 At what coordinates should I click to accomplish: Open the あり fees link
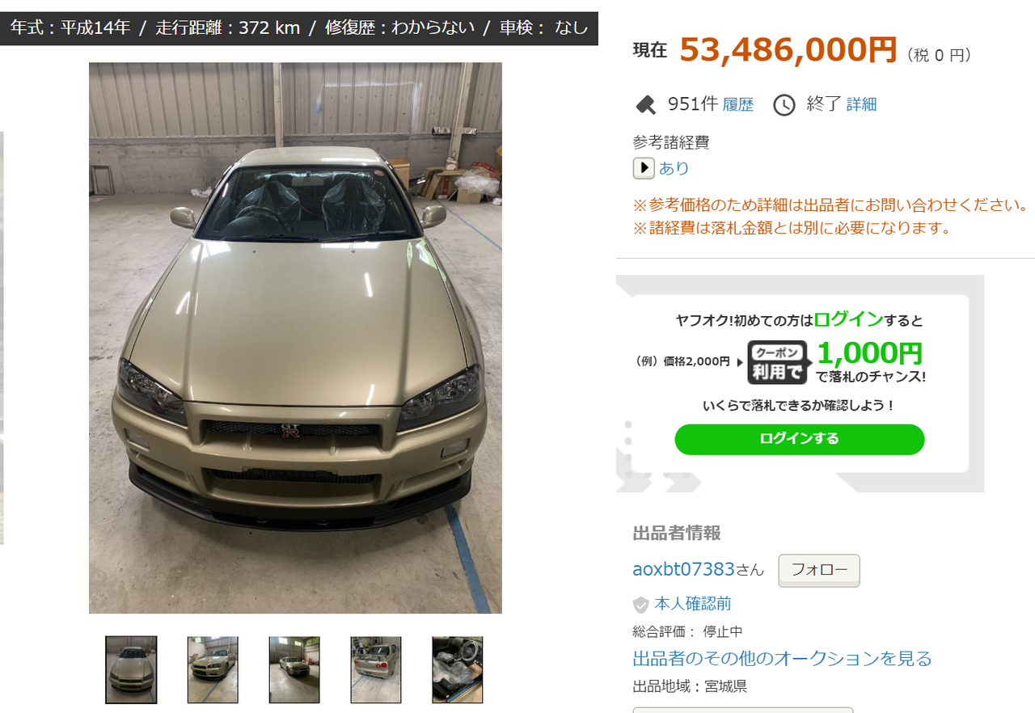point(674,168)
